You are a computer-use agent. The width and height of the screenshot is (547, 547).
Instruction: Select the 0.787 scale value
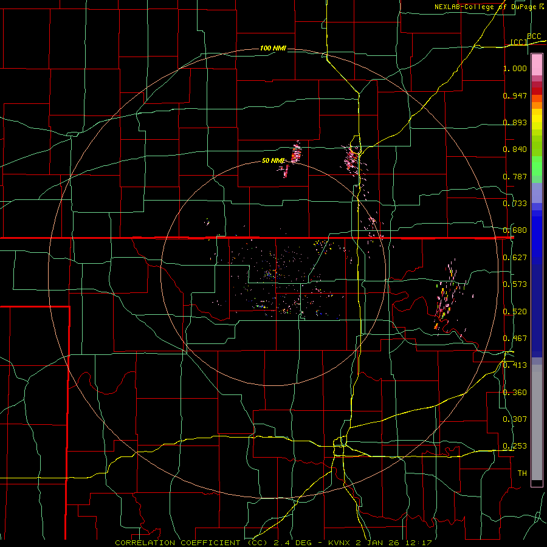pyautogui.click(x=515, y=176)
